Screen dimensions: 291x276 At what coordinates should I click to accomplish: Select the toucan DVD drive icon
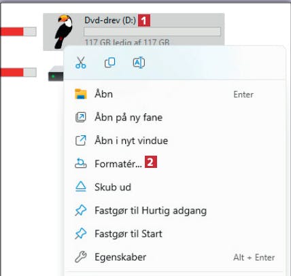point(64,31)
